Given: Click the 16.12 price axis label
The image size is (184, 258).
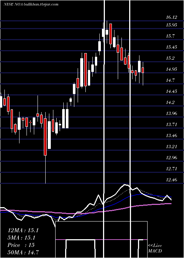Looking at the screenshot, I should coord(172,17).
